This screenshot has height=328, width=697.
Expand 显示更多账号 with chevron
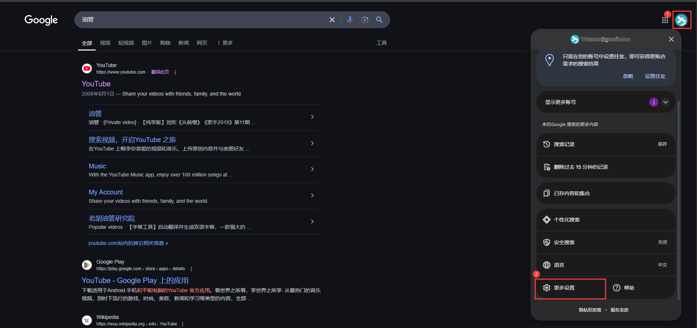coord(665,102)
